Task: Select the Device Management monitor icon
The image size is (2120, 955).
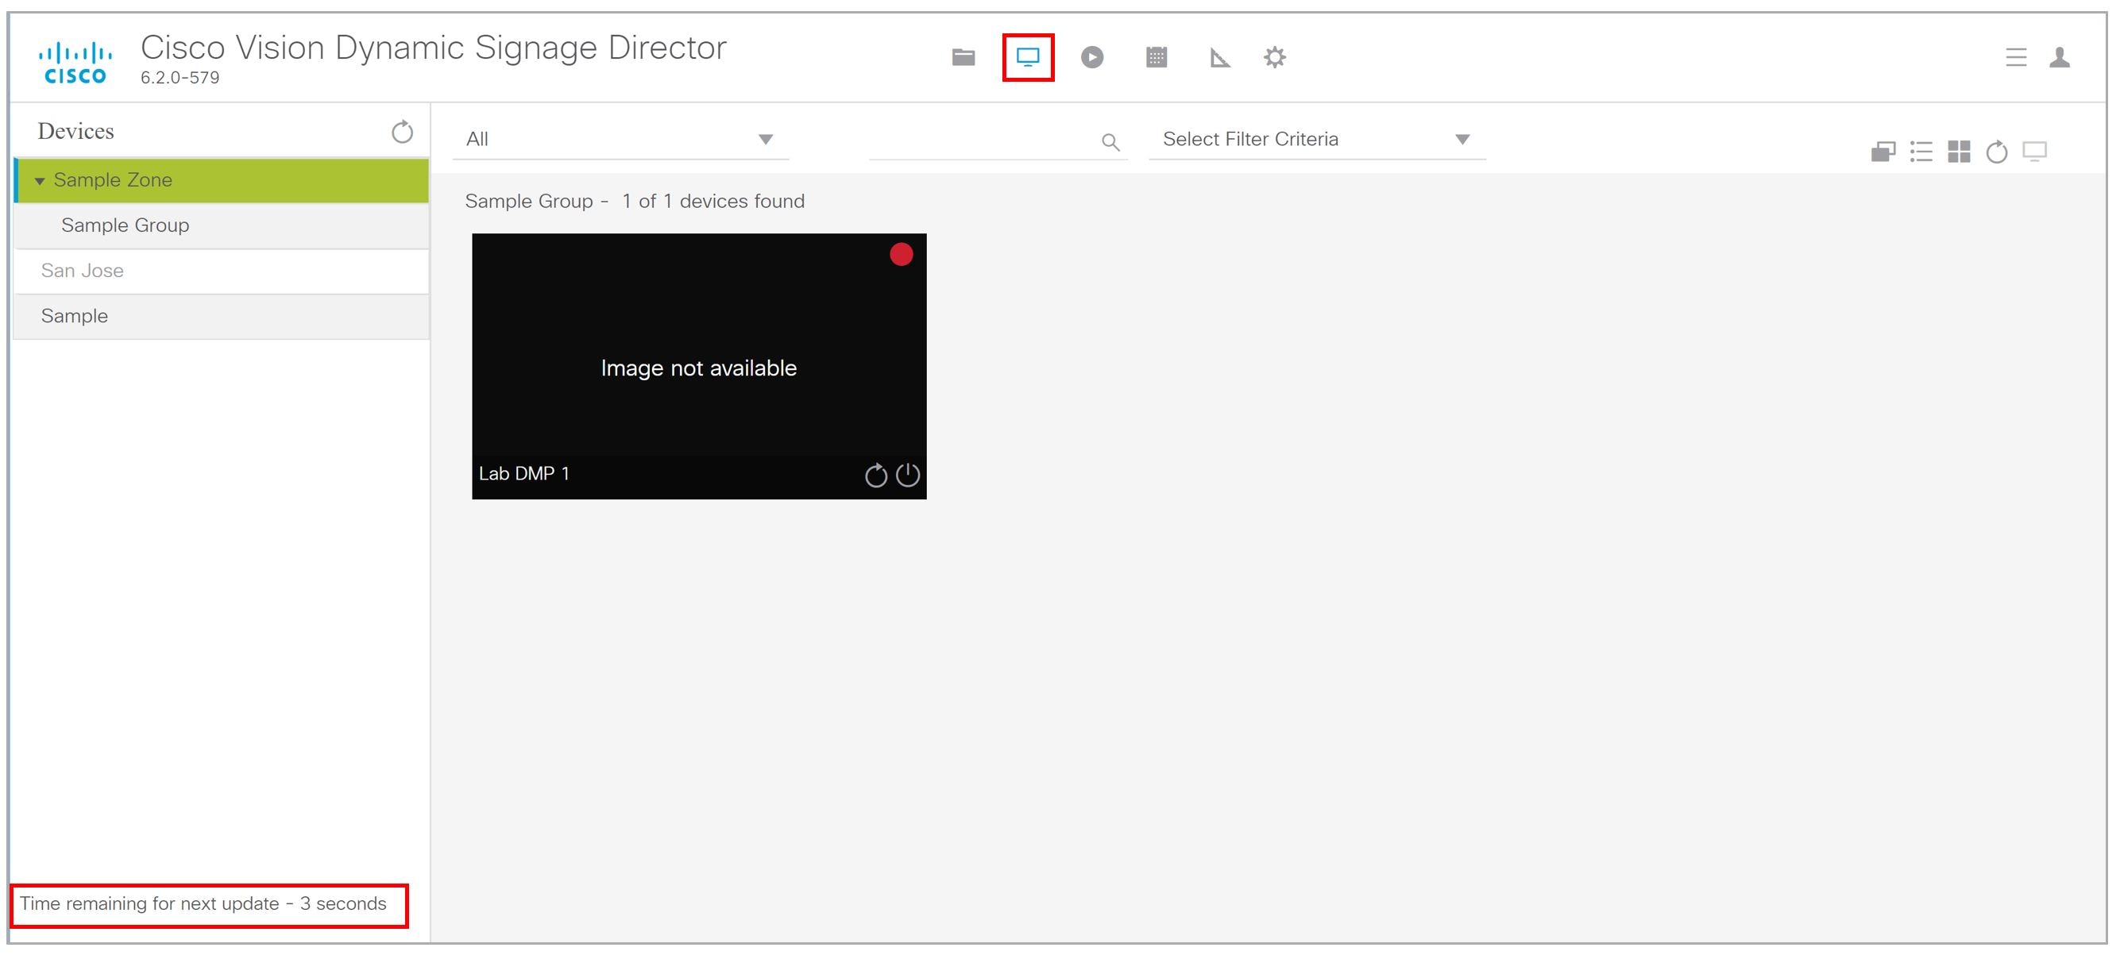Action: [x=1027, y=58]
